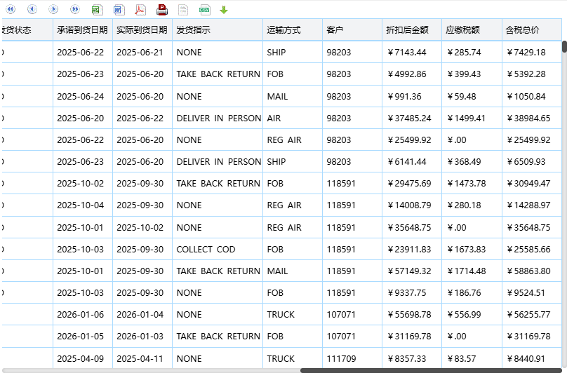Click the 发货指示 column header
Viewport: 567px width, 373px height.
pyautogui.click(x=218, y=30)
